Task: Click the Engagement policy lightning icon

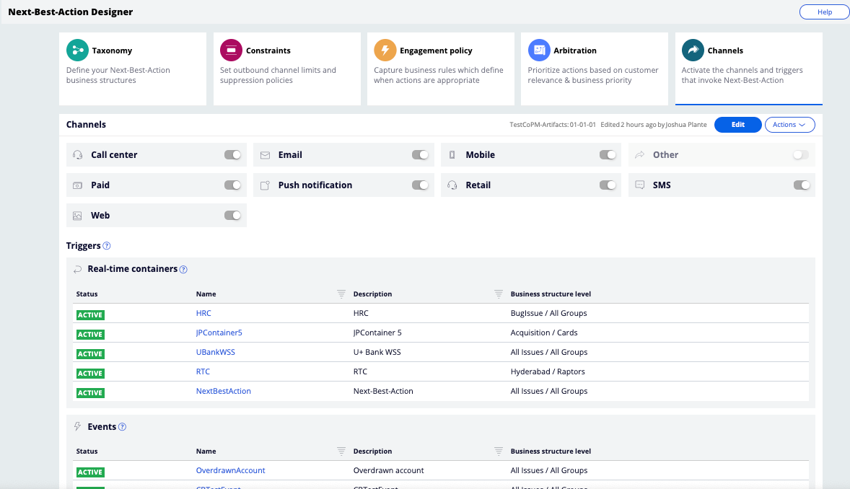Action: click(385, 50)
